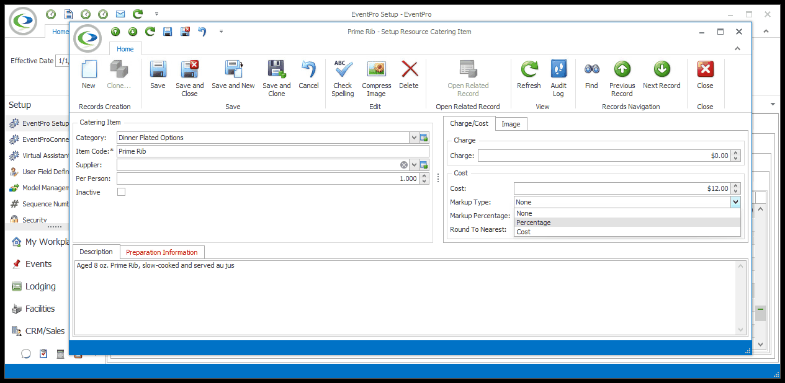Open the Facilities navigation section

click(40, 309)
